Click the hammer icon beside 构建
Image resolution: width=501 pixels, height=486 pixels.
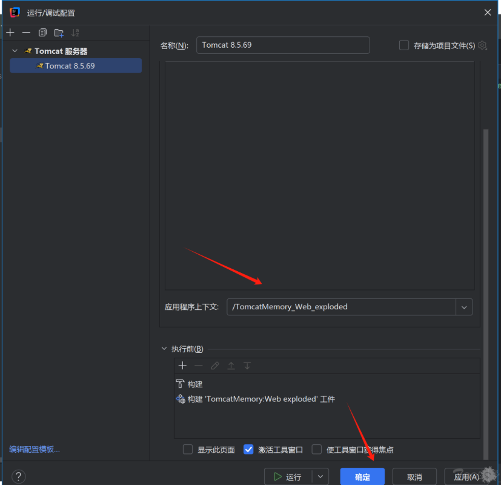[180, 384]
